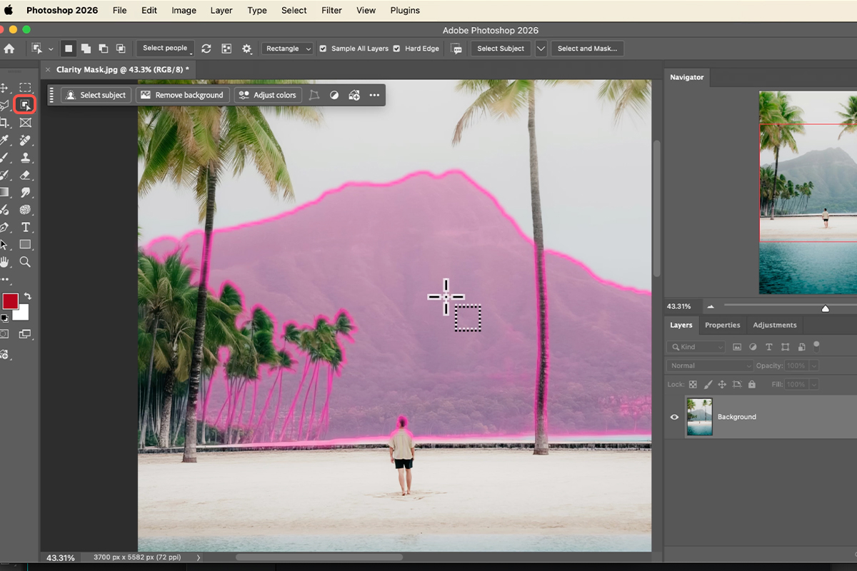Choose the Rectangular Marquee tool

[25, 88]
